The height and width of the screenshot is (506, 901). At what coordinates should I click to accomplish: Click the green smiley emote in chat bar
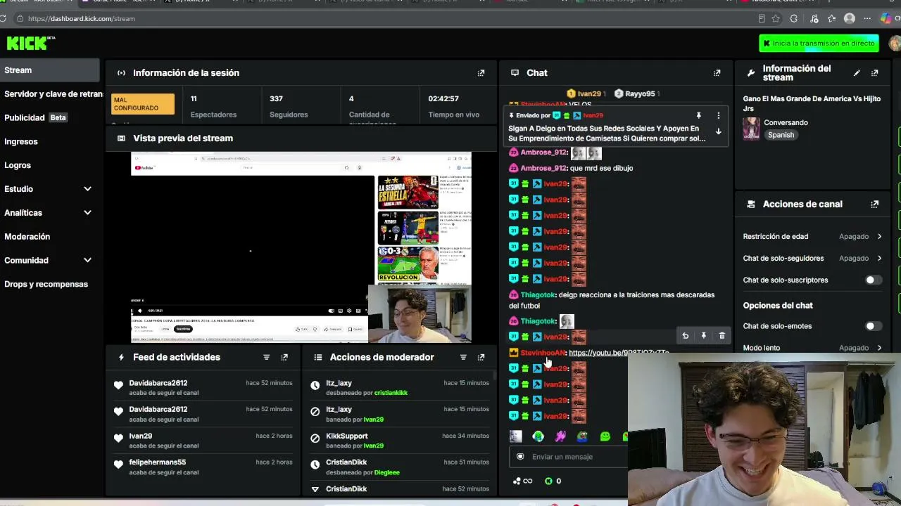pos(605,436)
